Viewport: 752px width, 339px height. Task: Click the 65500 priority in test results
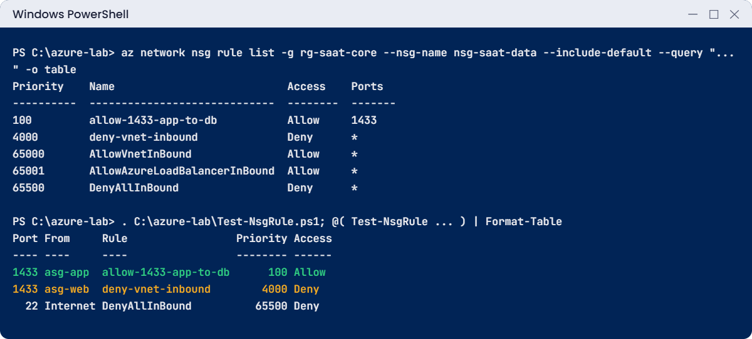[271, 306]
